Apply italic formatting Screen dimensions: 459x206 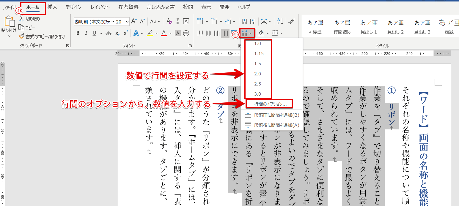point(86,33)
